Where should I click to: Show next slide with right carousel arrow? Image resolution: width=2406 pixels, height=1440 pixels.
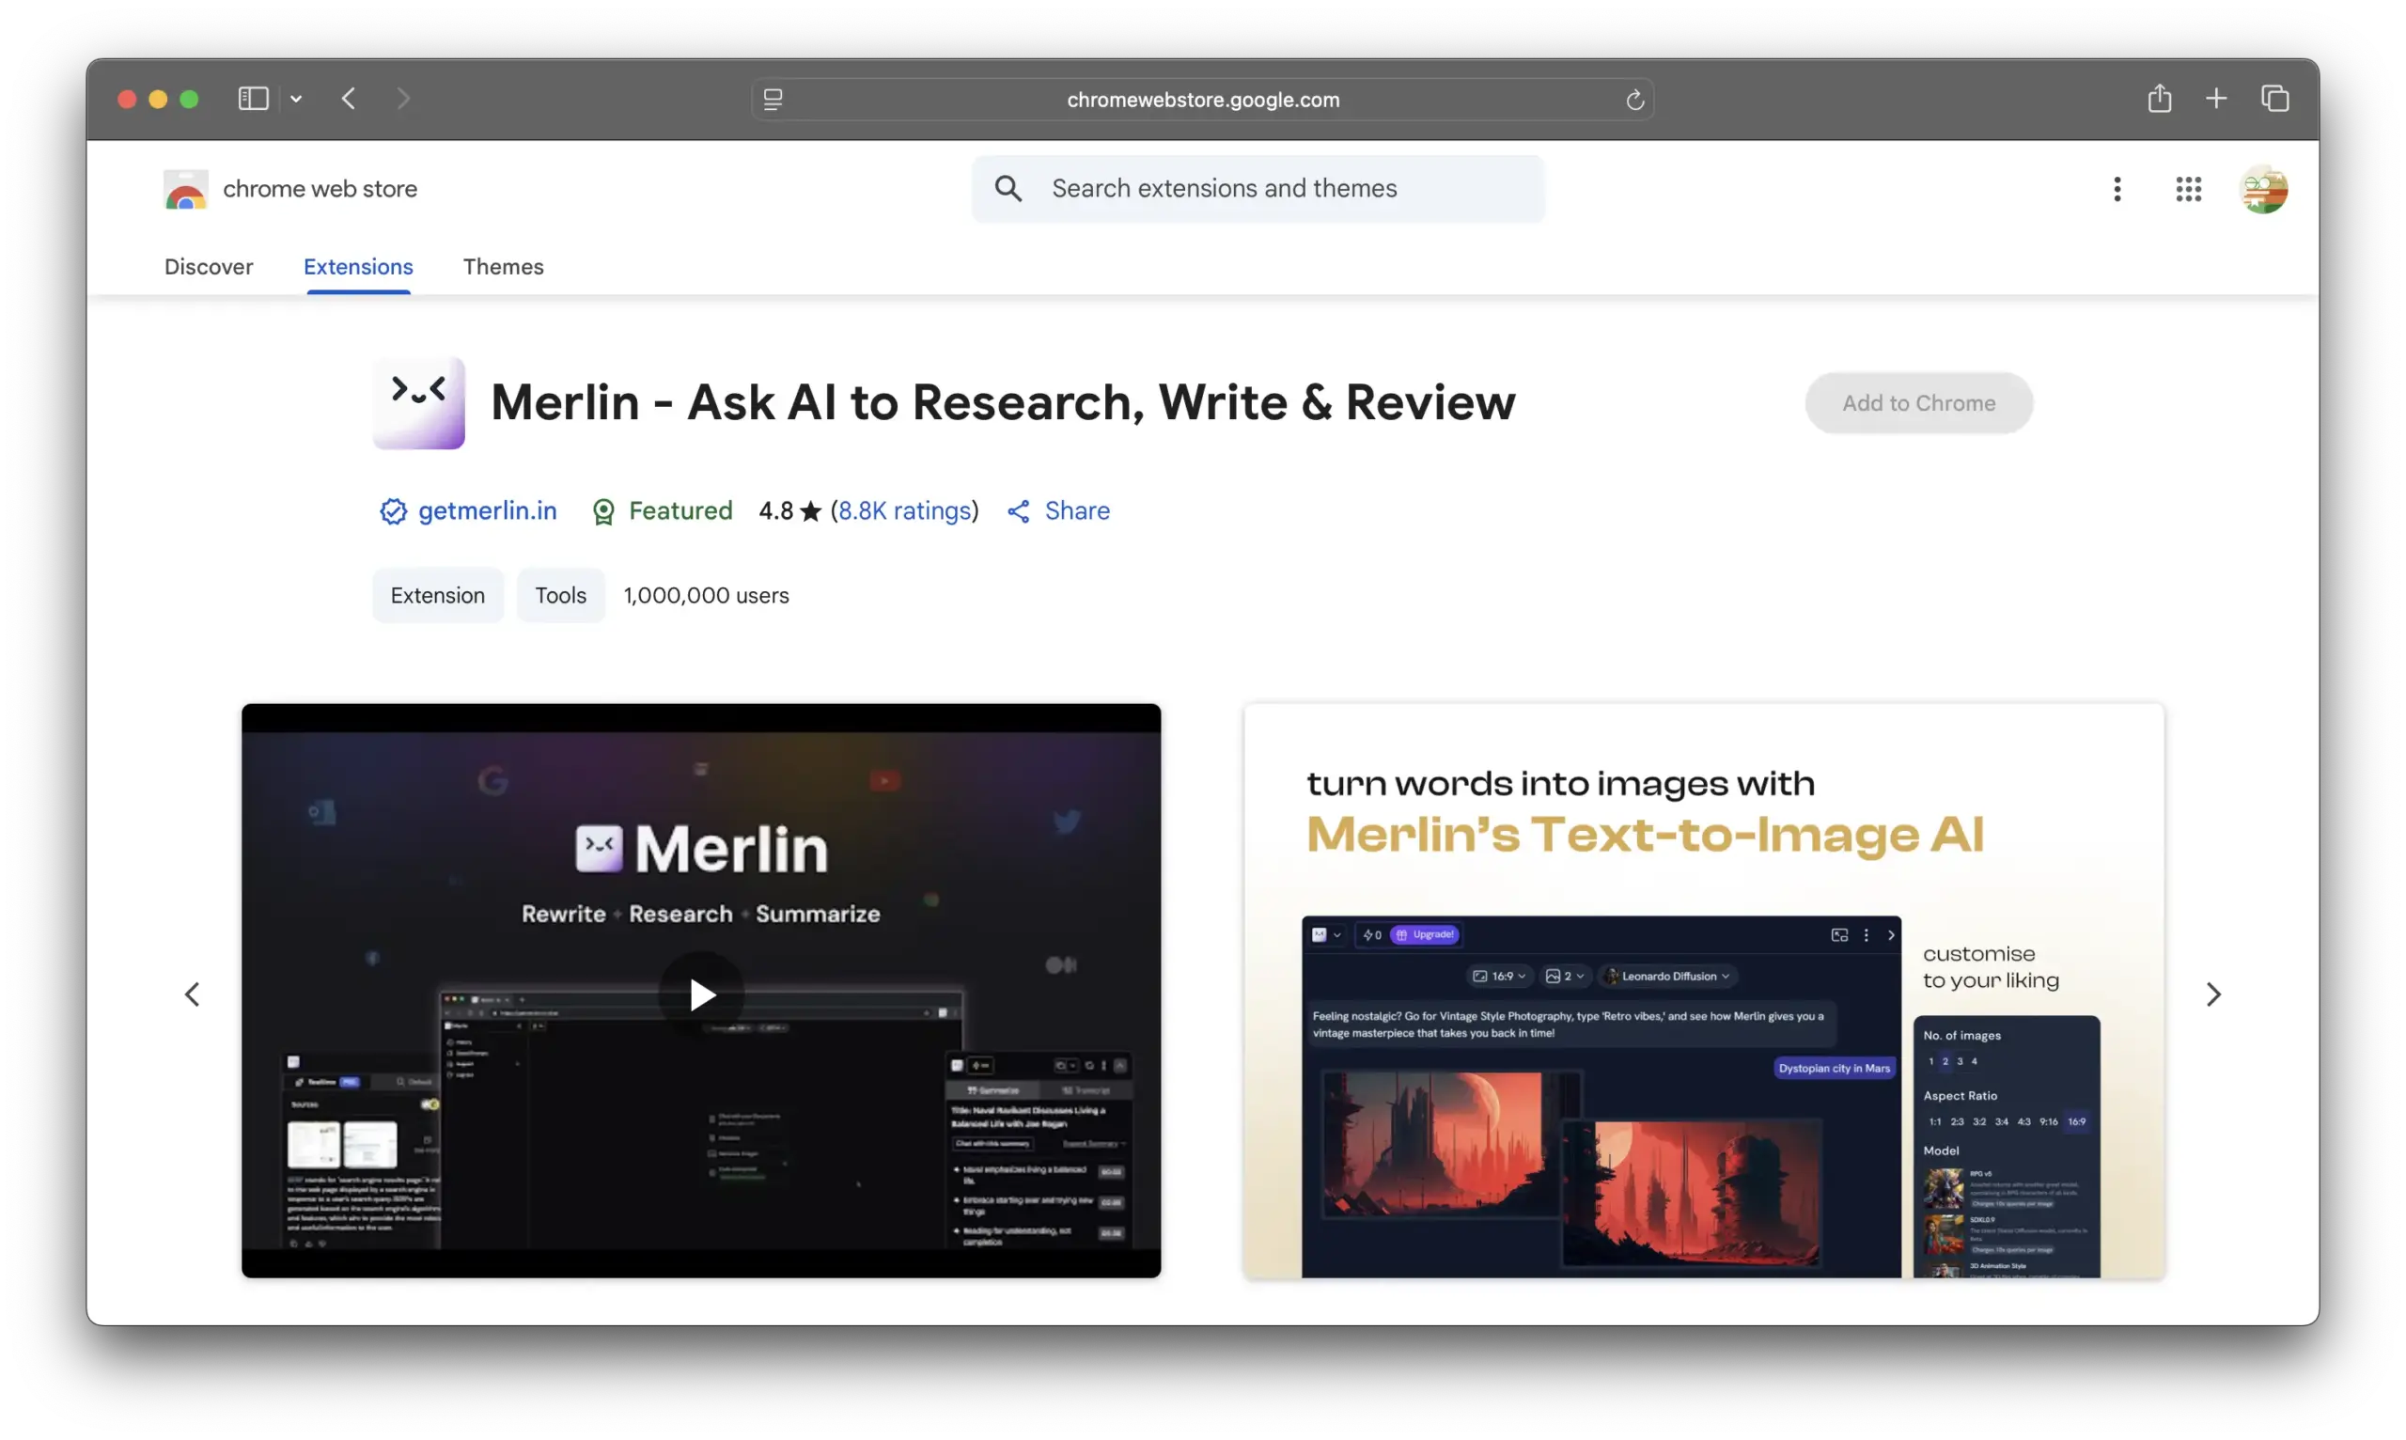tap(2213, 994)
